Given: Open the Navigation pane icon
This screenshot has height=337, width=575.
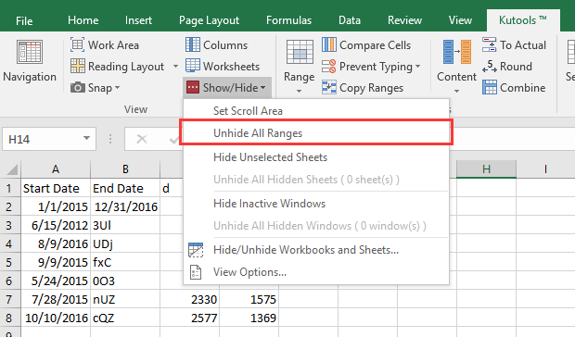Looking at the screenshot, I should [x=30, y=52].
